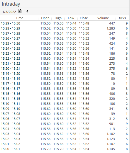Sort by the High column header
Image resolution: width=130 pixels, height=153 pixels.
click(58, 18)
